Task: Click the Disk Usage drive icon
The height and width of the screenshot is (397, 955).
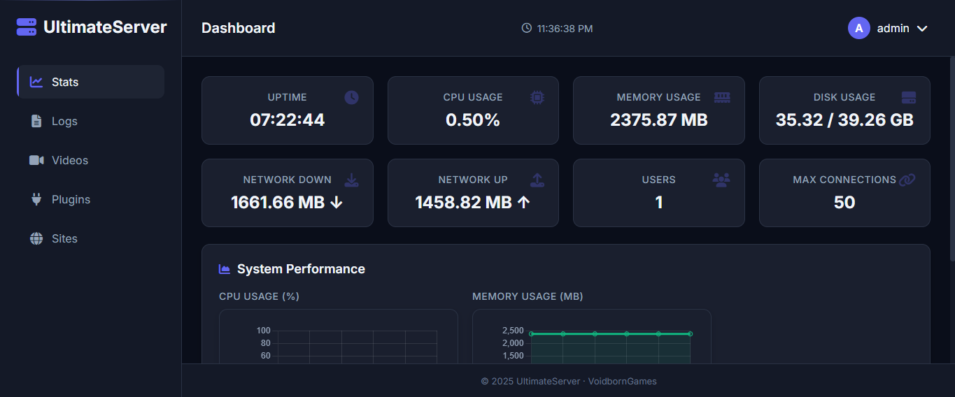Action: [909, 97]
